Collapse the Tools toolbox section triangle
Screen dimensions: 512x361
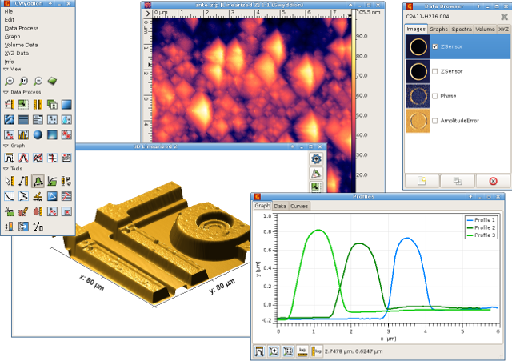coord(6,169)
